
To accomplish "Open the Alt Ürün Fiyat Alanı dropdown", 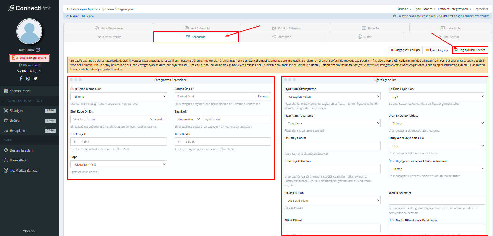I will pos(437,96).
